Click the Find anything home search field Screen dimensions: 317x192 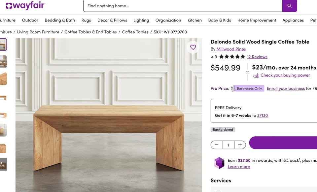(x=183, y=6)
